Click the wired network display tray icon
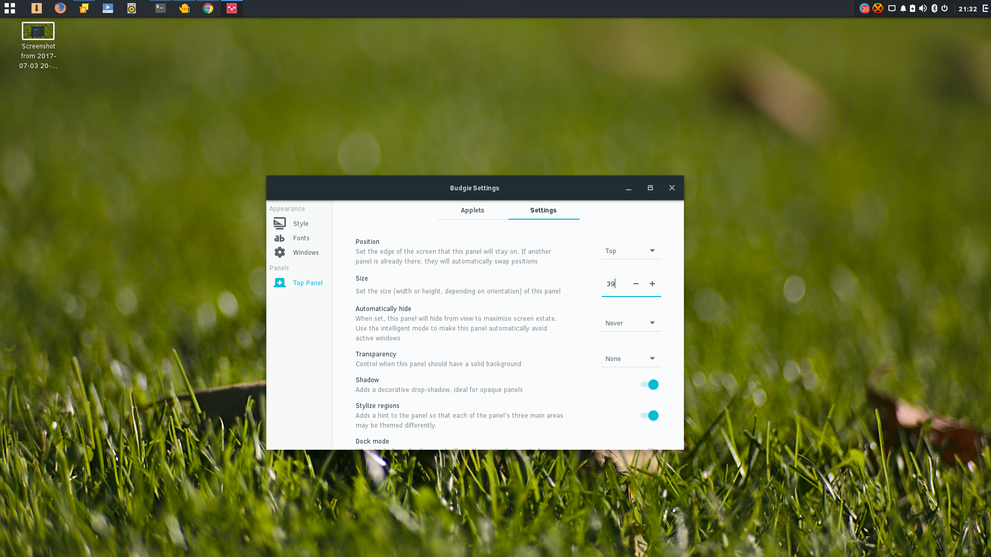Viewport: 991px width, 557px height. (x=892, y=8)
